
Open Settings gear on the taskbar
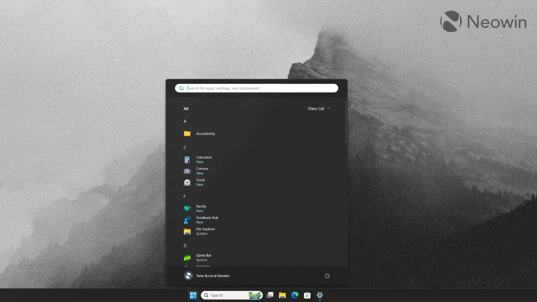(x=320, y=295)
